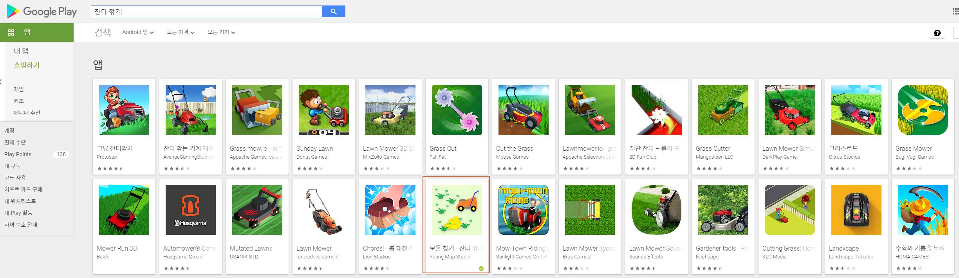Open the Lawn Mower 3D app icon
This screenshot has height=278, width=959.
tap(390, 110)
